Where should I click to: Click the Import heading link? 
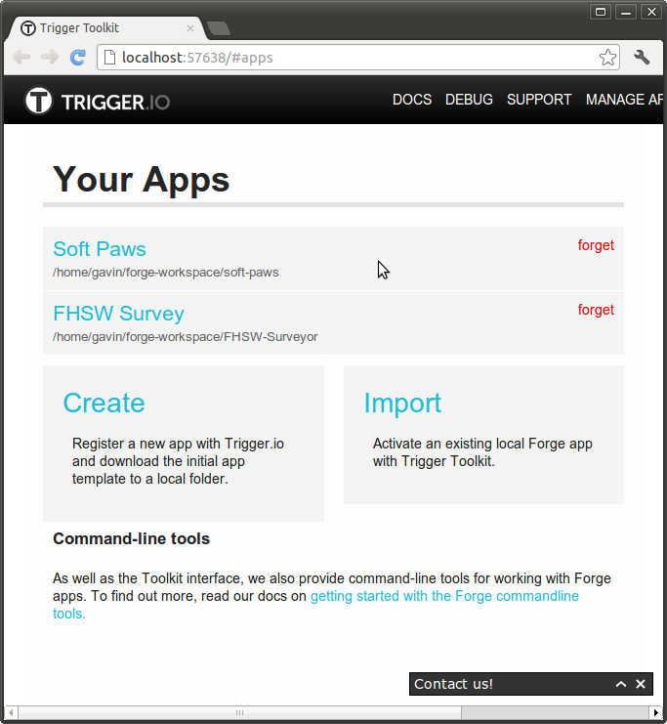click(x=402, y=403)
